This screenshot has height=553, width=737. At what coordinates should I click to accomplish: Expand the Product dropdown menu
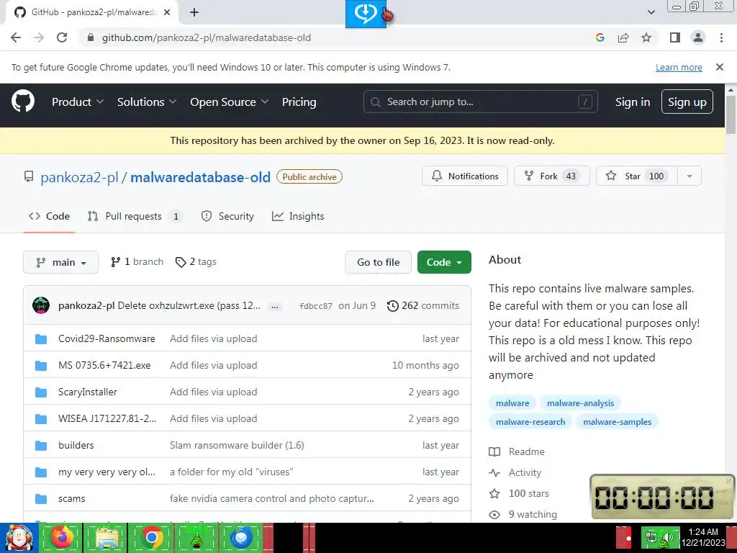pyautogui.click(x=78, y=102)
